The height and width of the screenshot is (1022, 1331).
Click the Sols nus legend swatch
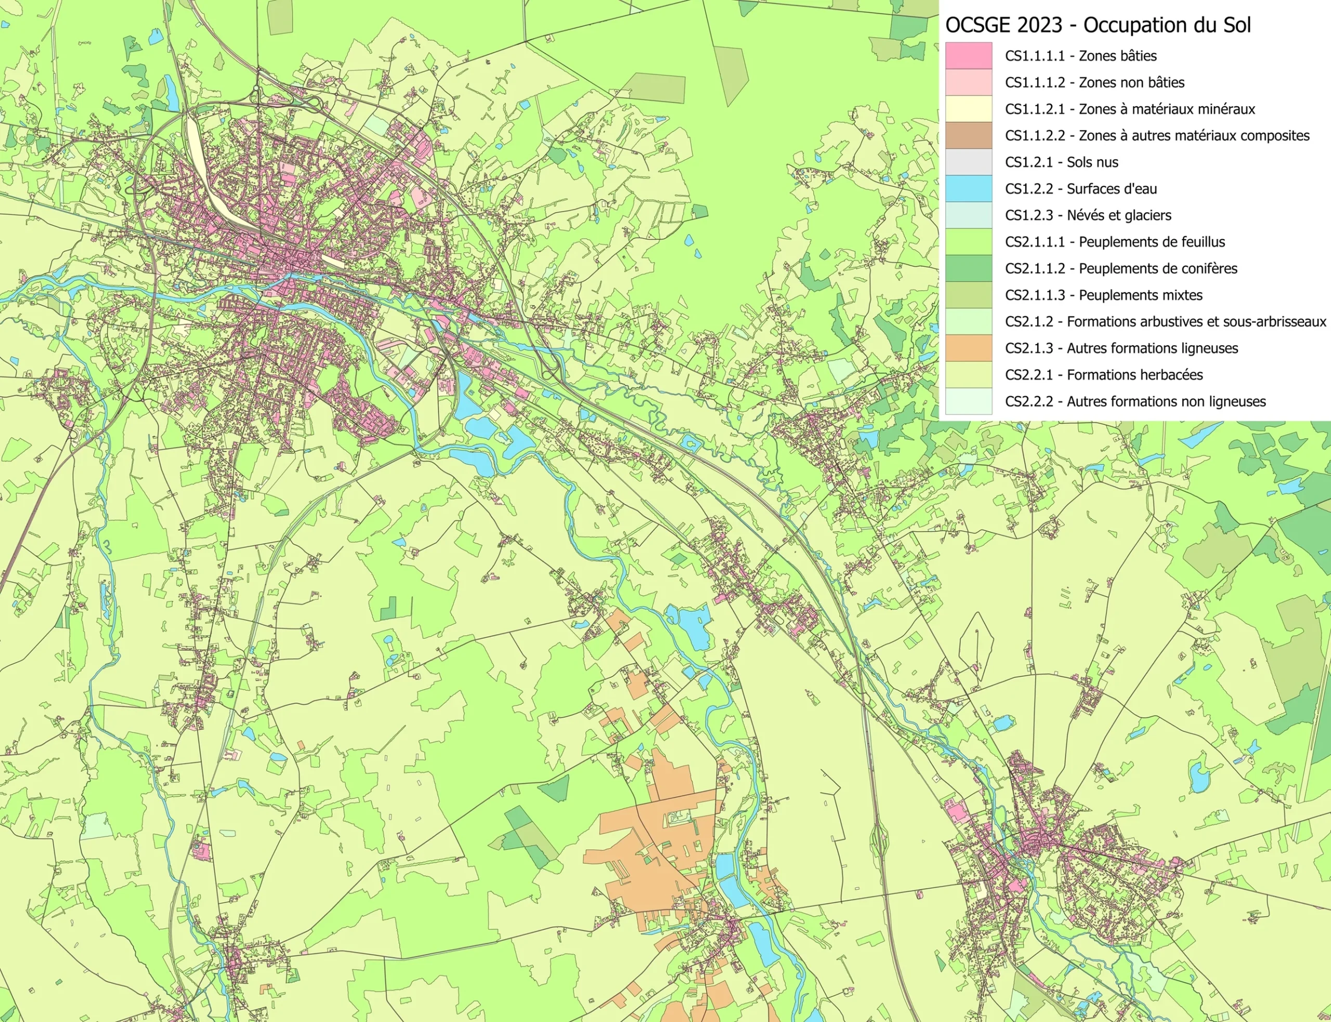[969, 162]
